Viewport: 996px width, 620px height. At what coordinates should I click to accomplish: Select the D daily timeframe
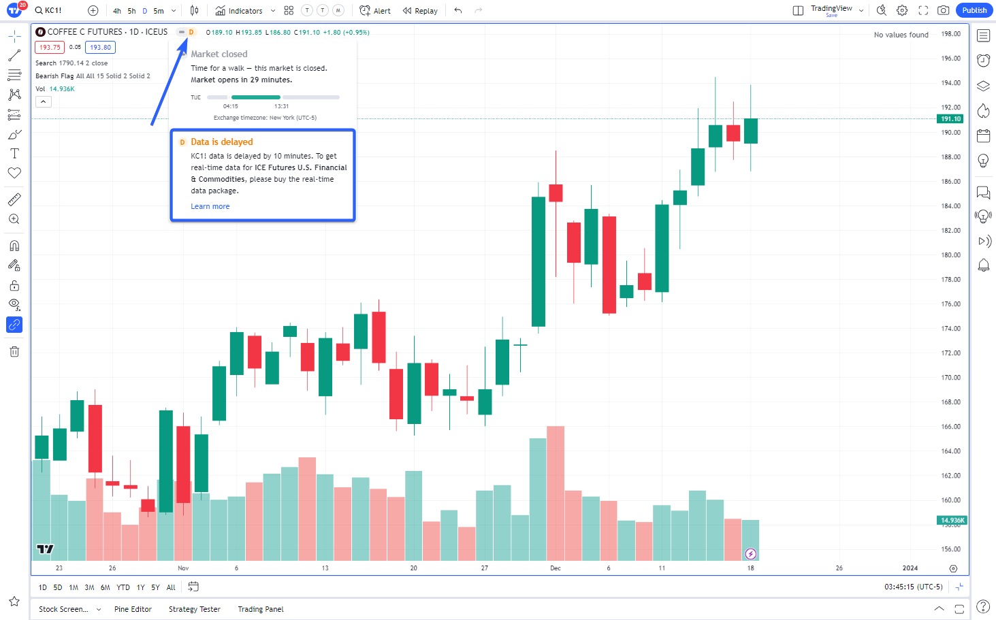pyautogui.click(x=144, y=11)
